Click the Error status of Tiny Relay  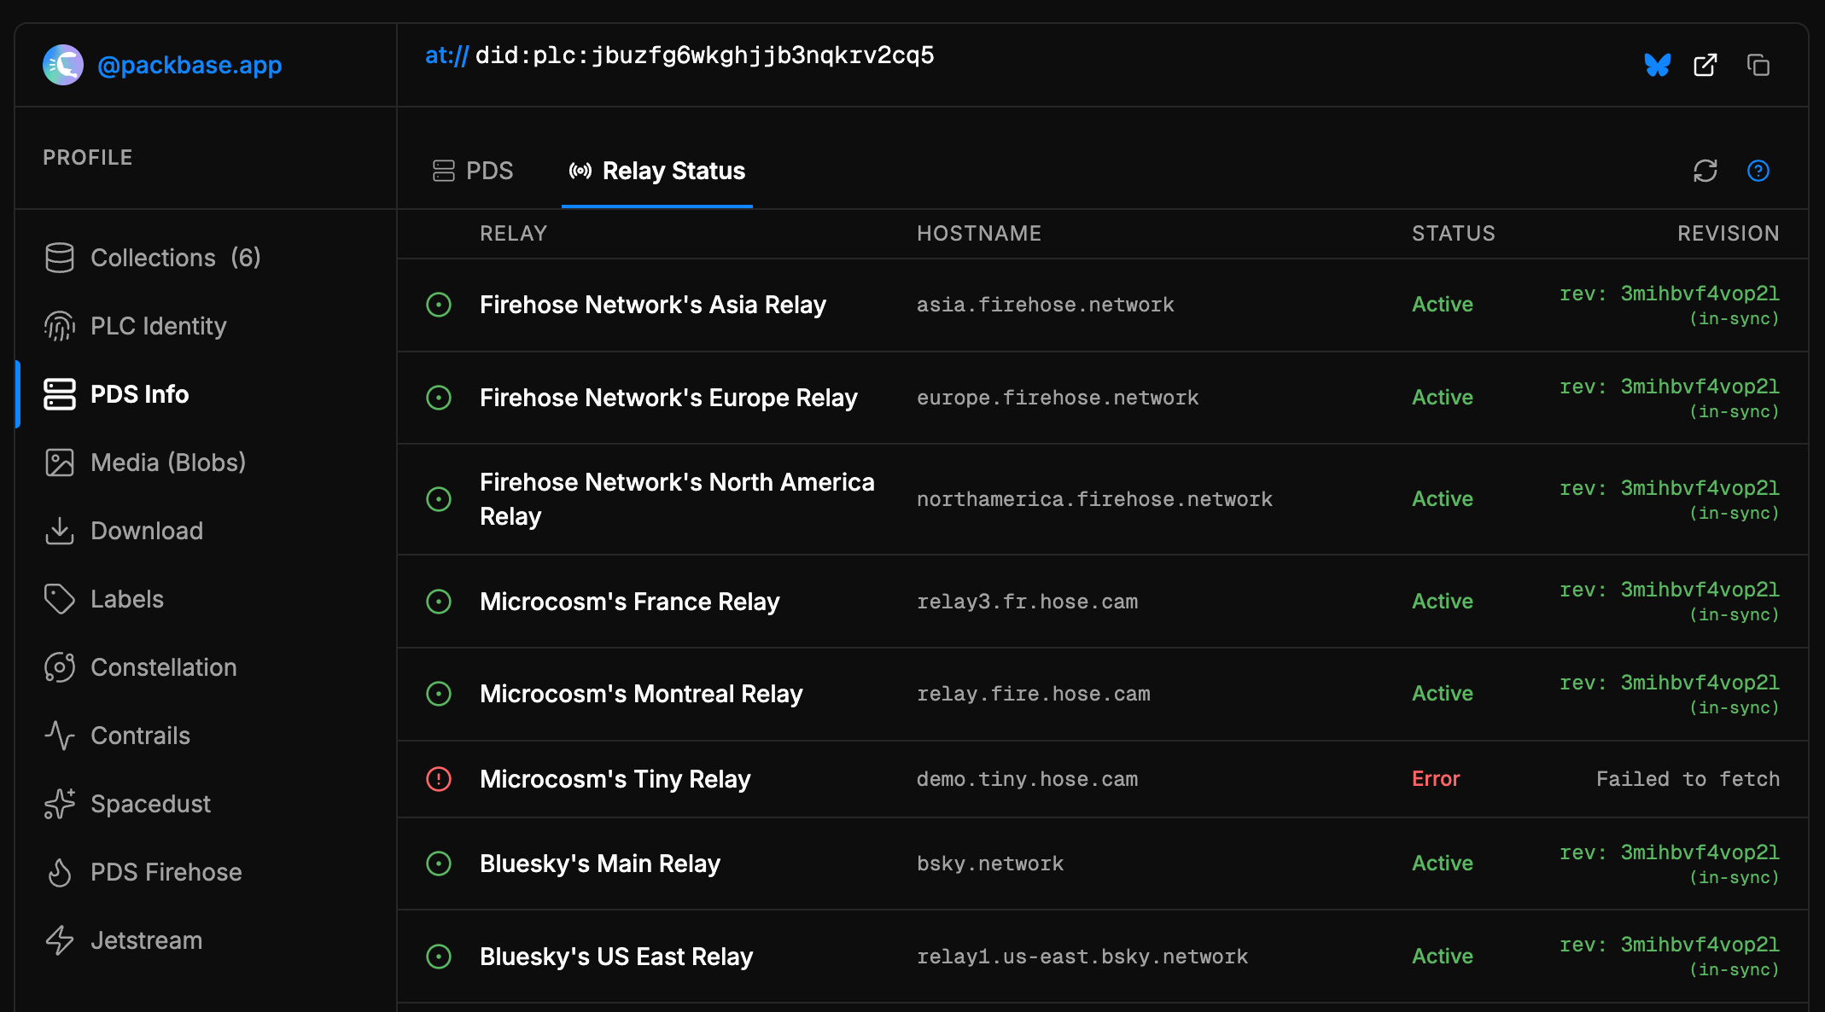pos(1436,779)
